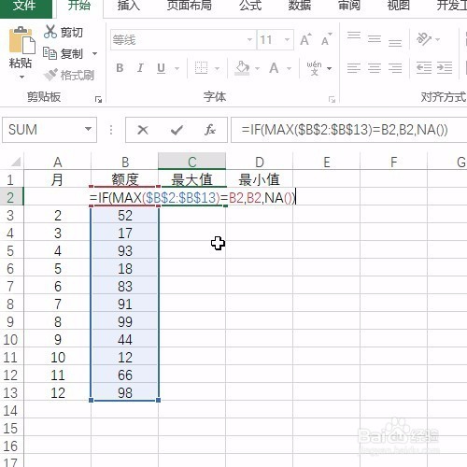Switch to the 数据 Data tab

coord(300,6)
